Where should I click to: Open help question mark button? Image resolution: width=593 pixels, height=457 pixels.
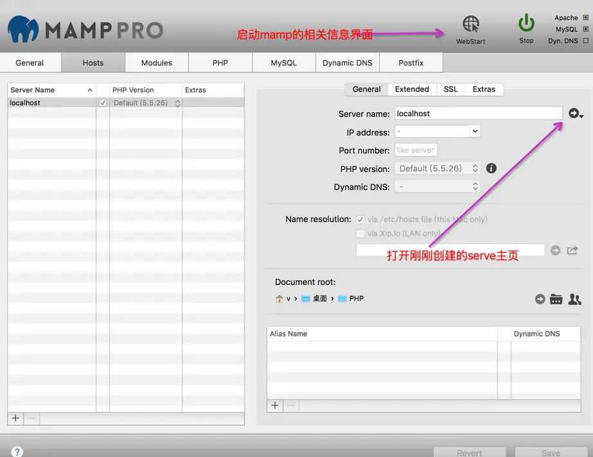17,451
